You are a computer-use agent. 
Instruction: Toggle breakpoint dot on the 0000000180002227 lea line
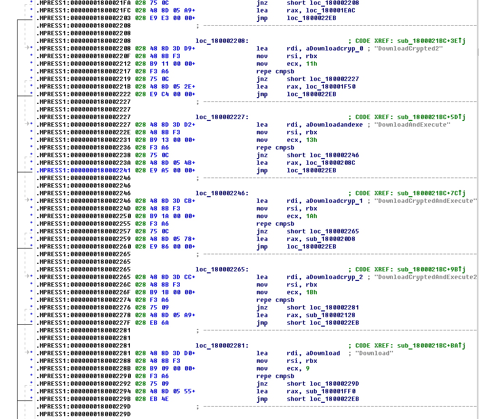[31, 124]
